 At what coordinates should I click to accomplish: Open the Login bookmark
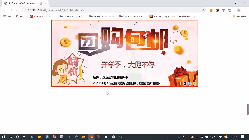point(21,16)
